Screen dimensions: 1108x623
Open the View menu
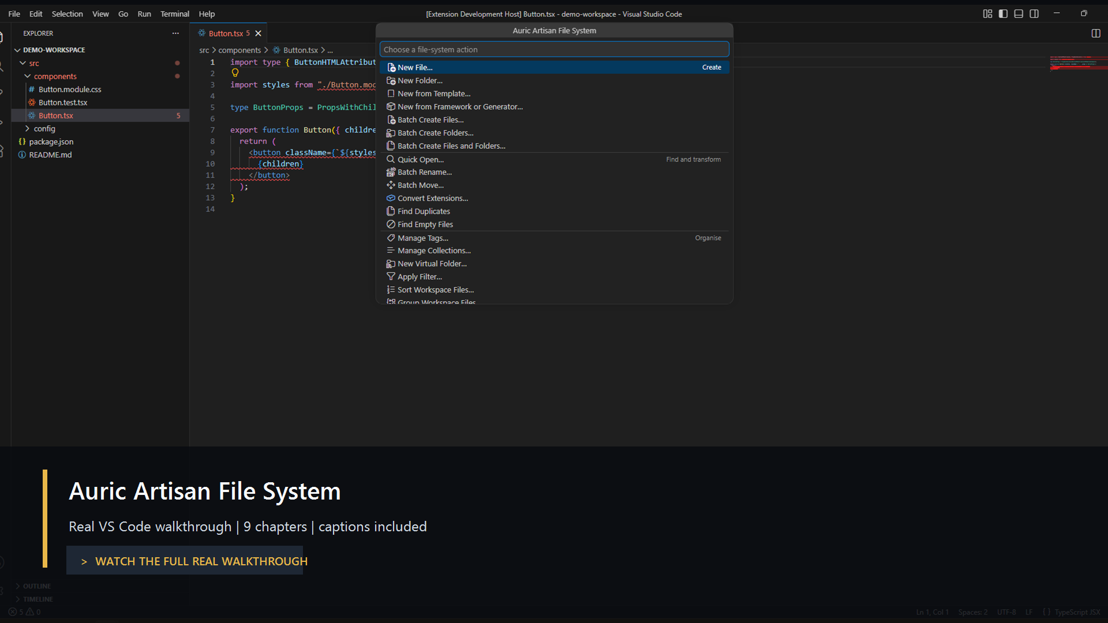click(100, 14)
